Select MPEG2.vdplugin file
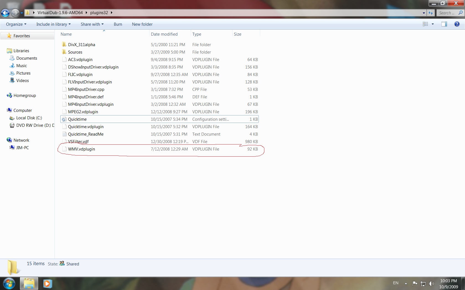Image resolution: width=465 pixels, height=290 pixels. [x=159, y=112]
